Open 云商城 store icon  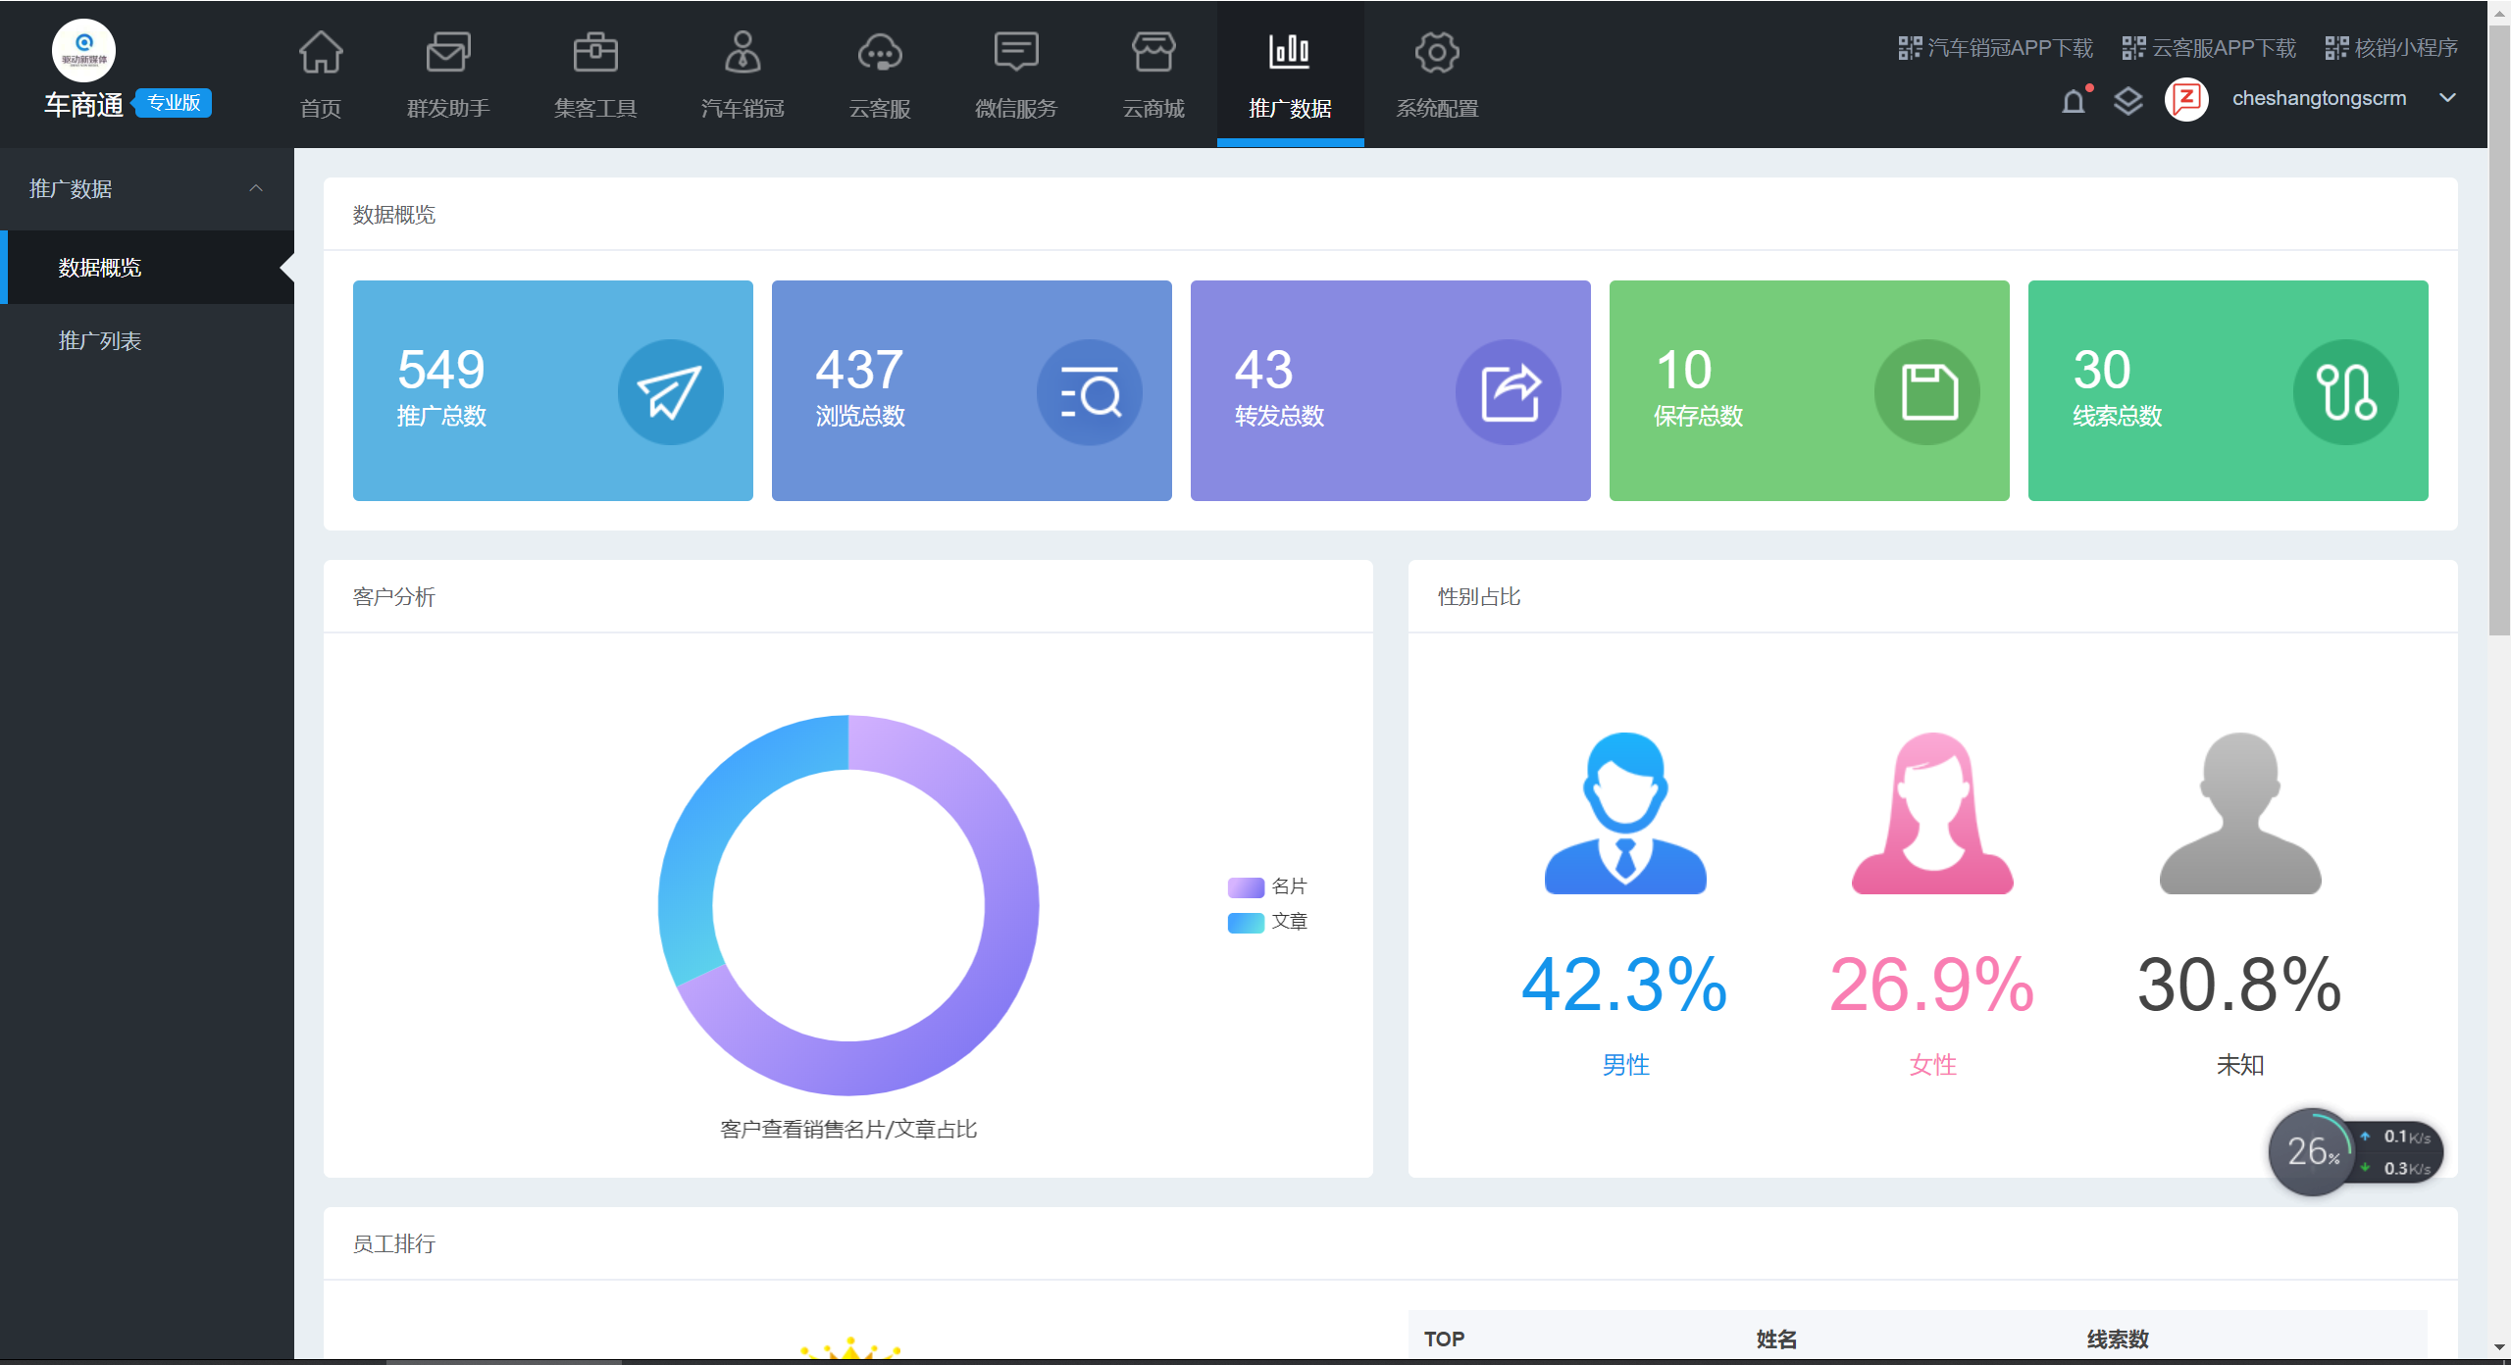pyautogui.click(x=1153, y=53)
